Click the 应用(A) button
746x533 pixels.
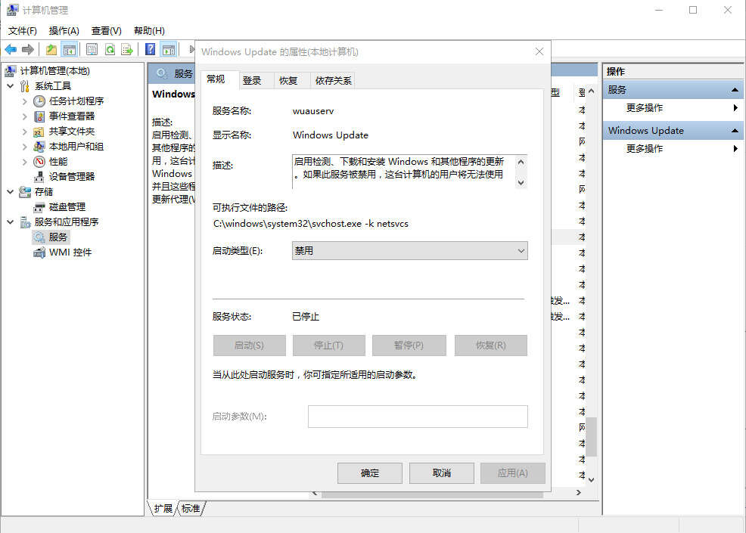tap(512, 473)
